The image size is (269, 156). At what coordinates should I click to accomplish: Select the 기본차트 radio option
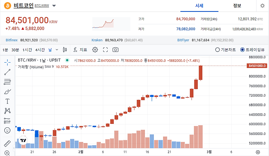(226, 50)
